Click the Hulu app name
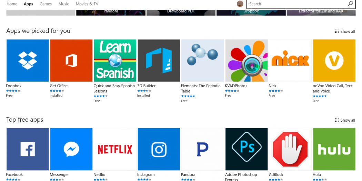The image size is (362, 181). pos(317,174)
